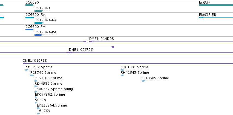Click the CG6690-PA protein feature
This screenshot has width=233, height=115.
[29, 30]
